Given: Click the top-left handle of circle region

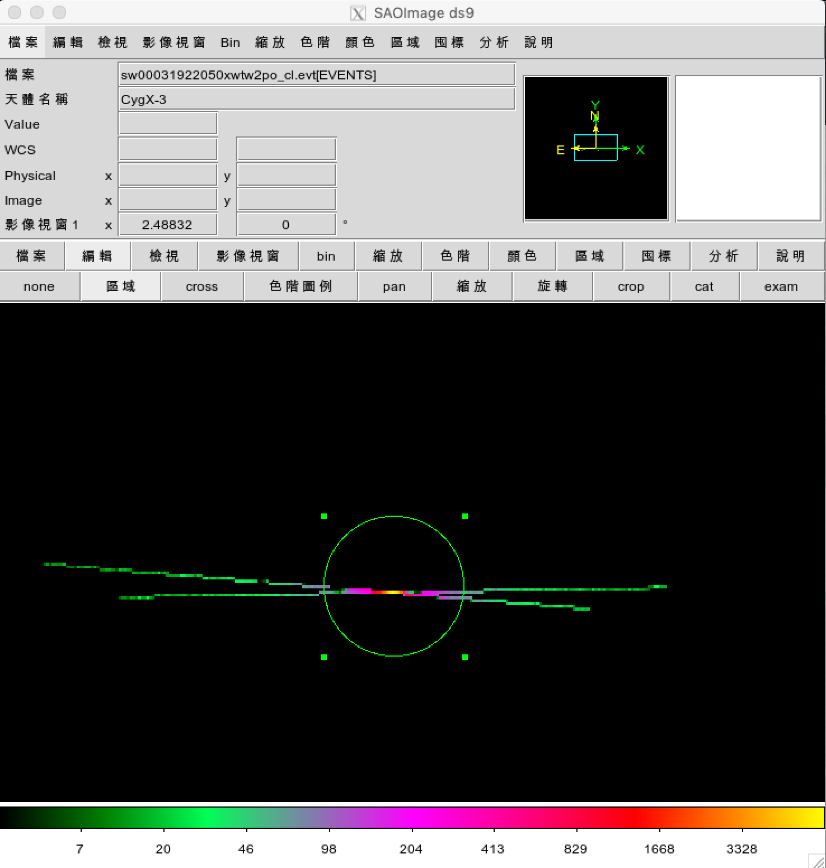Looking at the screenshot, I should [324, 516].
